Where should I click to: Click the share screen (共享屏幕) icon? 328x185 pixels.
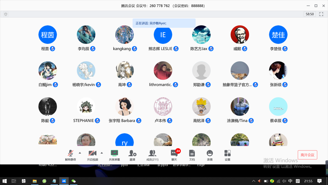114,153
